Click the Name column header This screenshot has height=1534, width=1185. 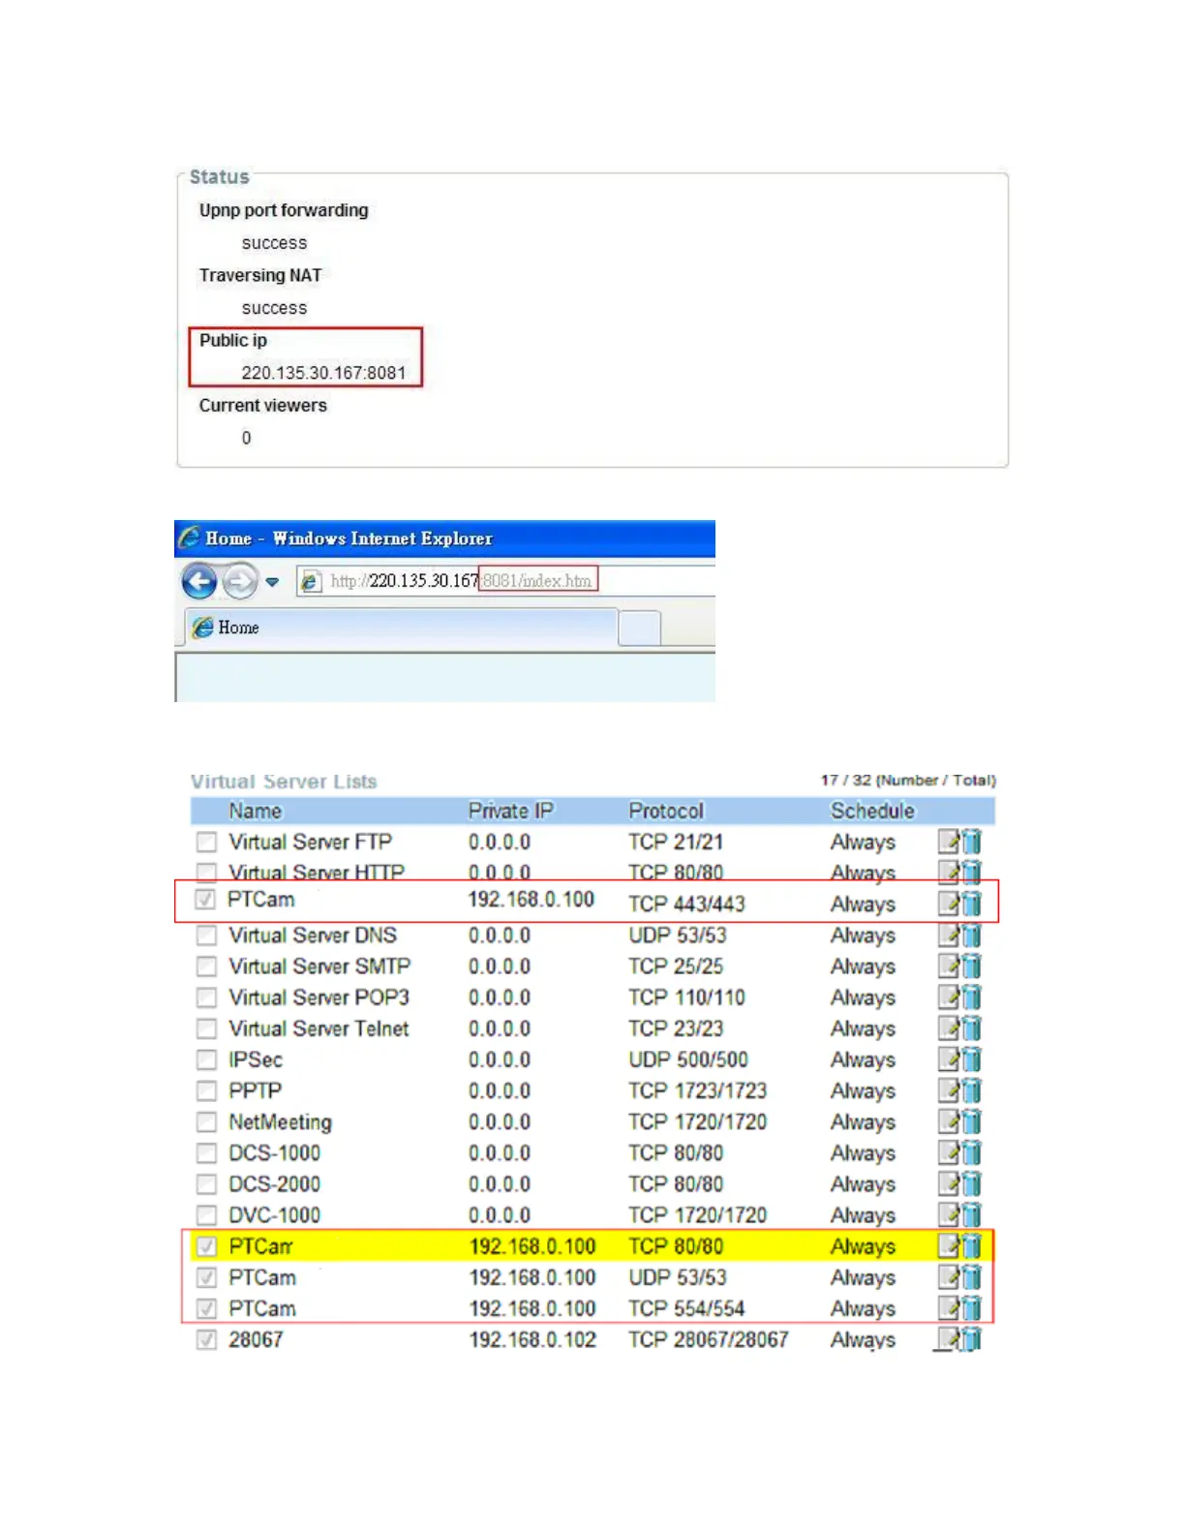pos(255,811)
